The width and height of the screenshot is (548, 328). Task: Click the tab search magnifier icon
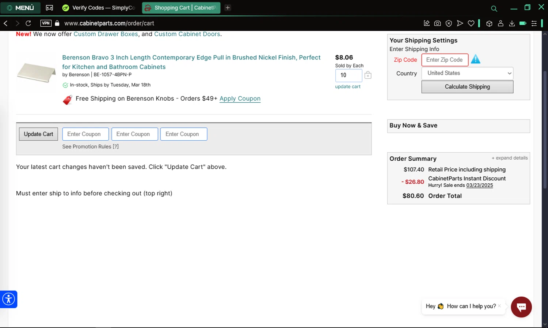494,8
